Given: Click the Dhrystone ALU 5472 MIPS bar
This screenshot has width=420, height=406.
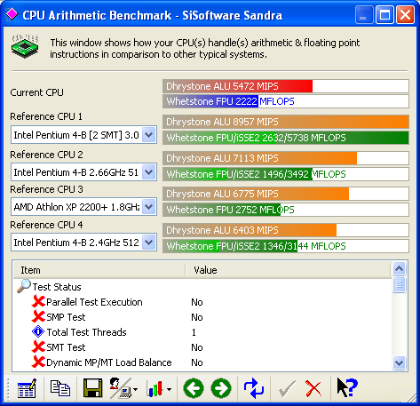Looking at the screenshot, I should (286, 86).
